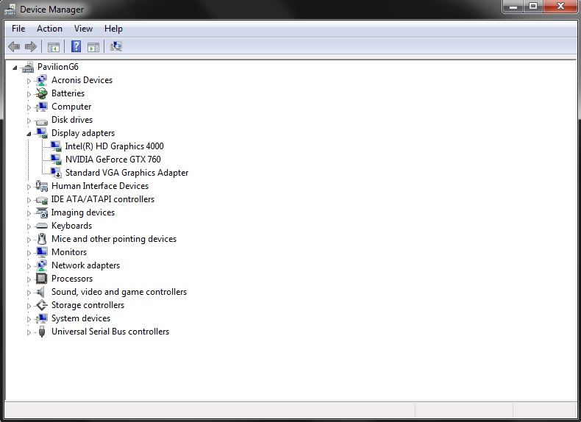Image resolution: width=581 pixels, height=422 pixels.
Task: Select the Computer category label
Action: [71, 107]
